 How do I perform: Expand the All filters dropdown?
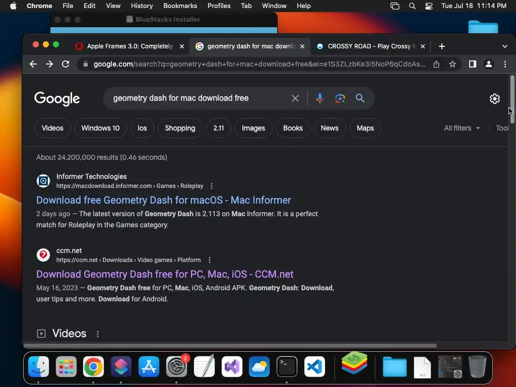[462, 128]
